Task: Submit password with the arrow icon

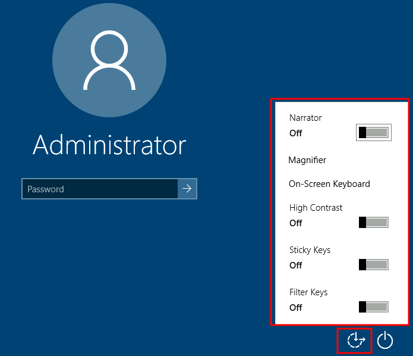Action: pos(187,189)
